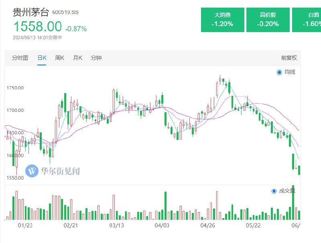Select the 日K chart tab
Screen dimensions: 321x243
point(42,58)
